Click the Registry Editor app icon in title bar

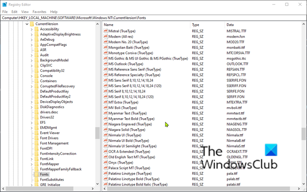(4, 4)
